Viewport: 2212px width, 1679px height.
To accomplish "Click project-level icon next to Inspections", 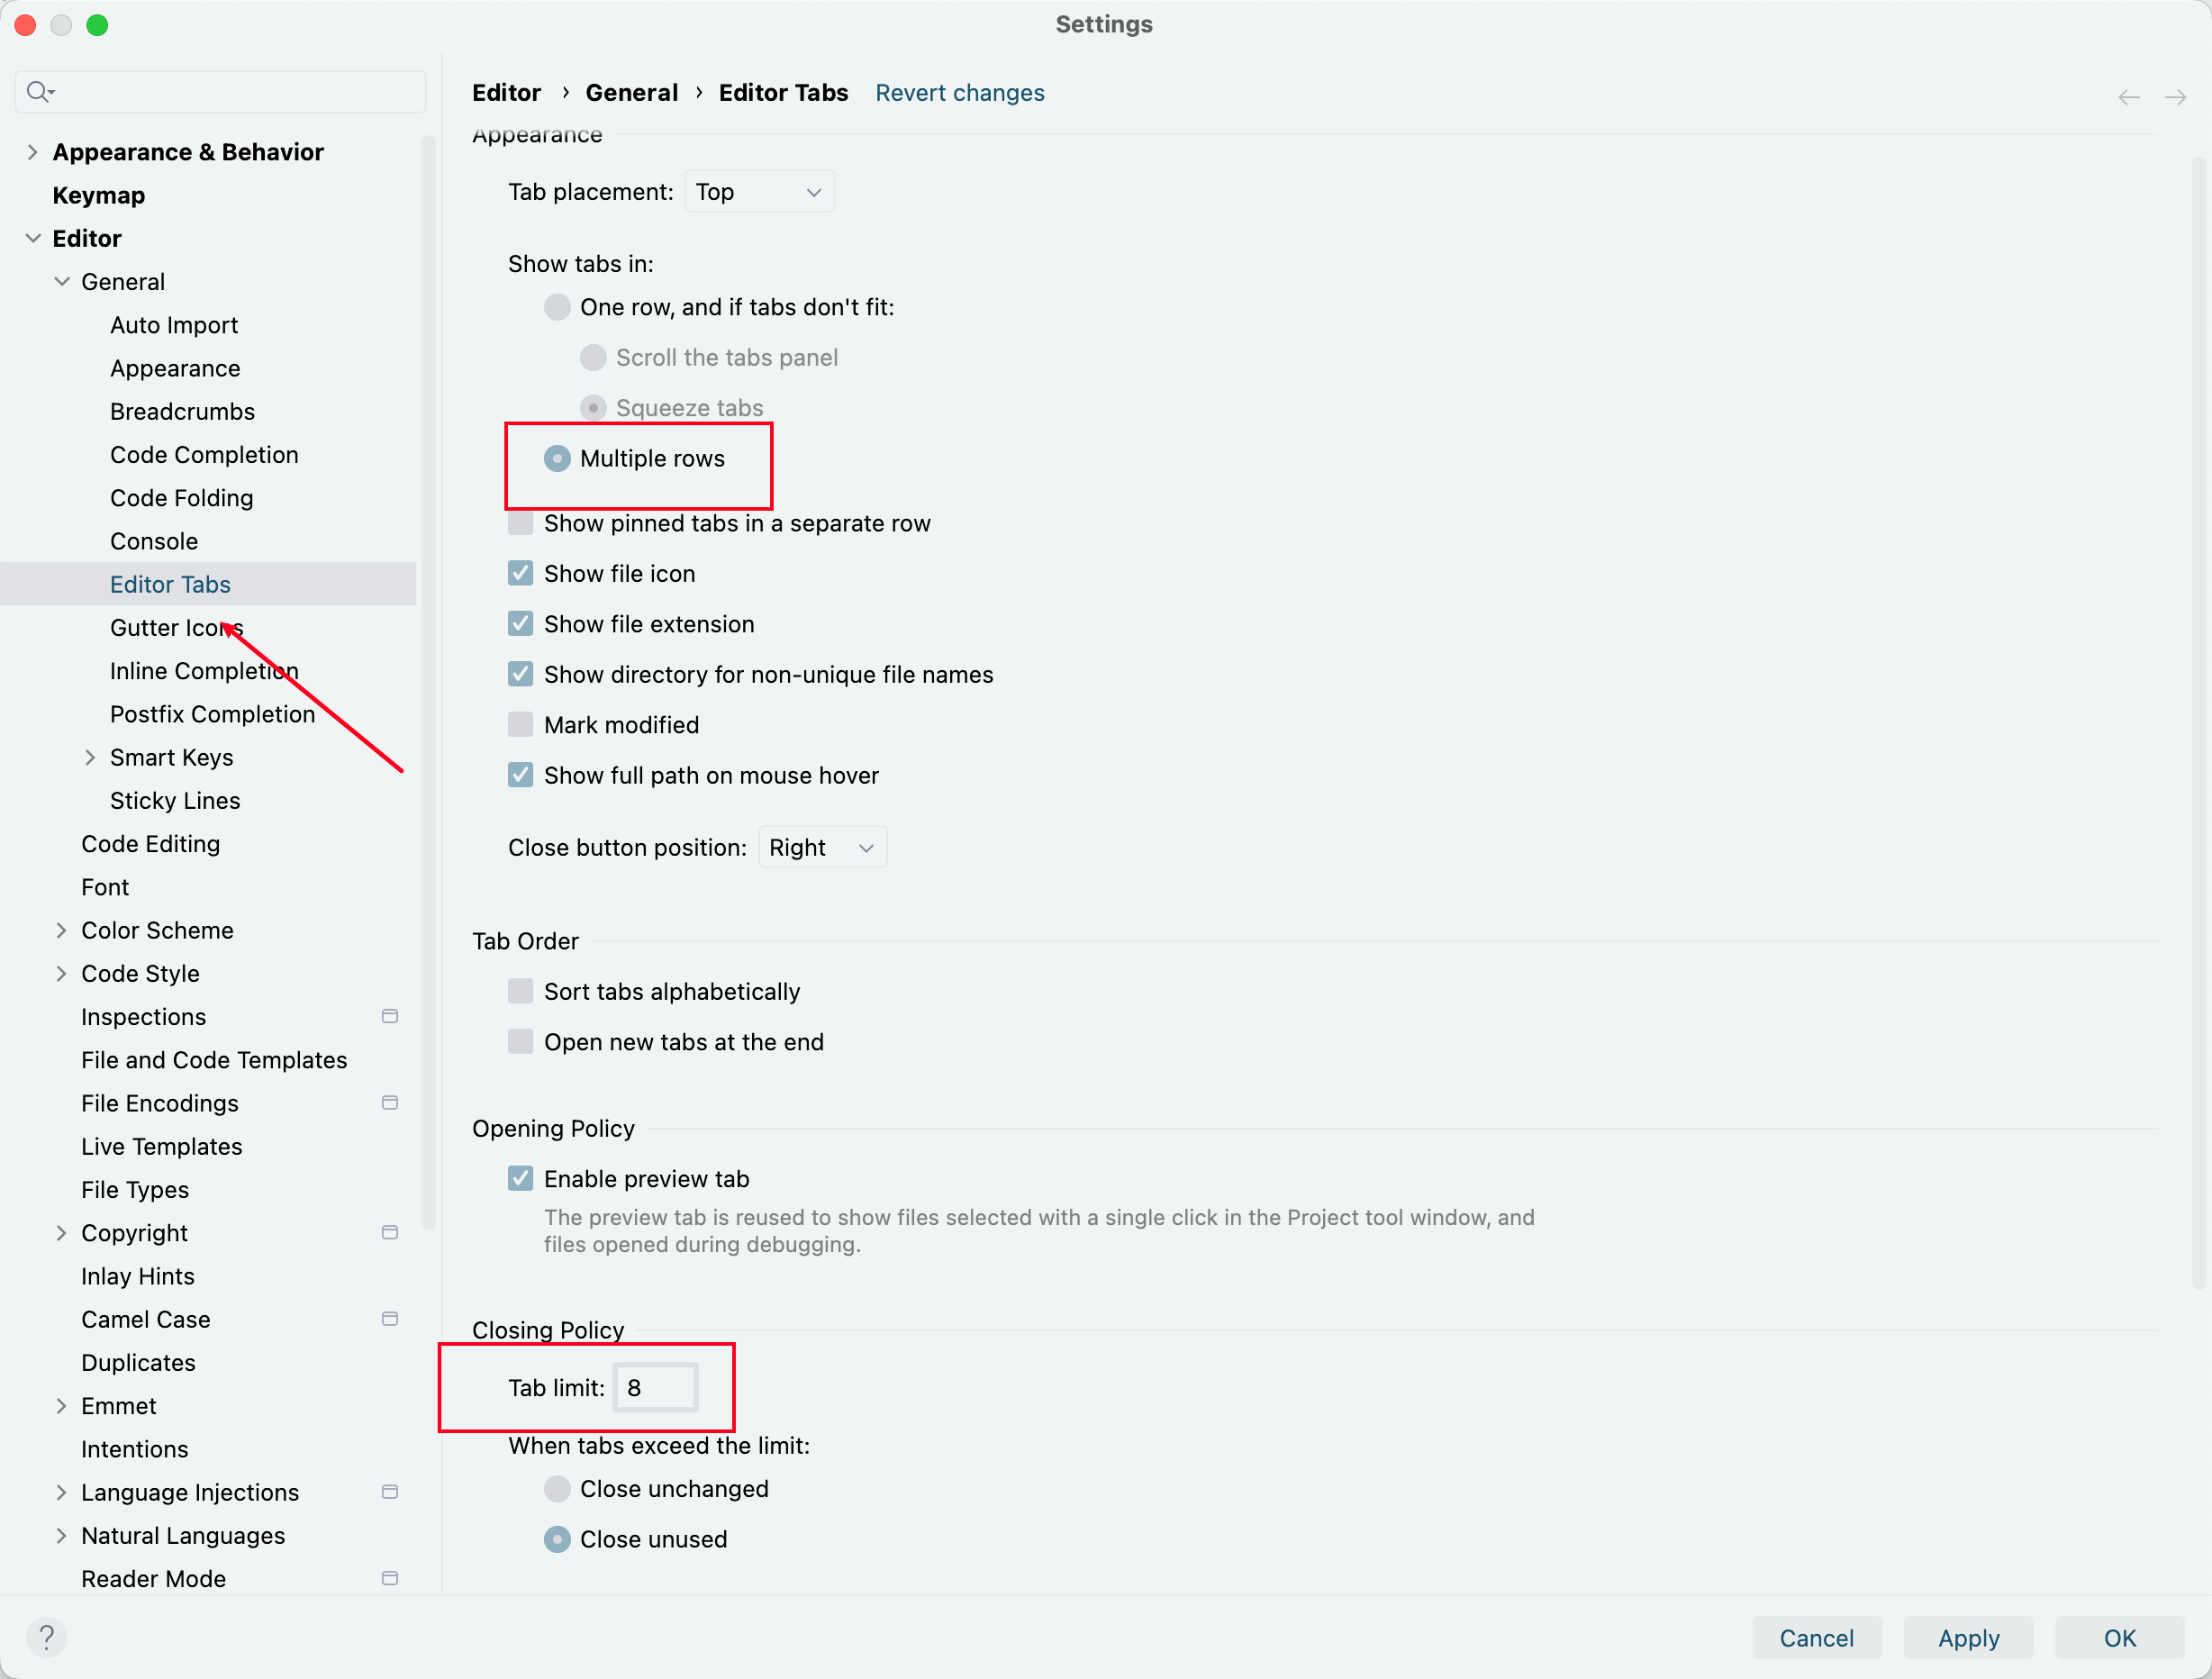I will [x=390, y=1016].
